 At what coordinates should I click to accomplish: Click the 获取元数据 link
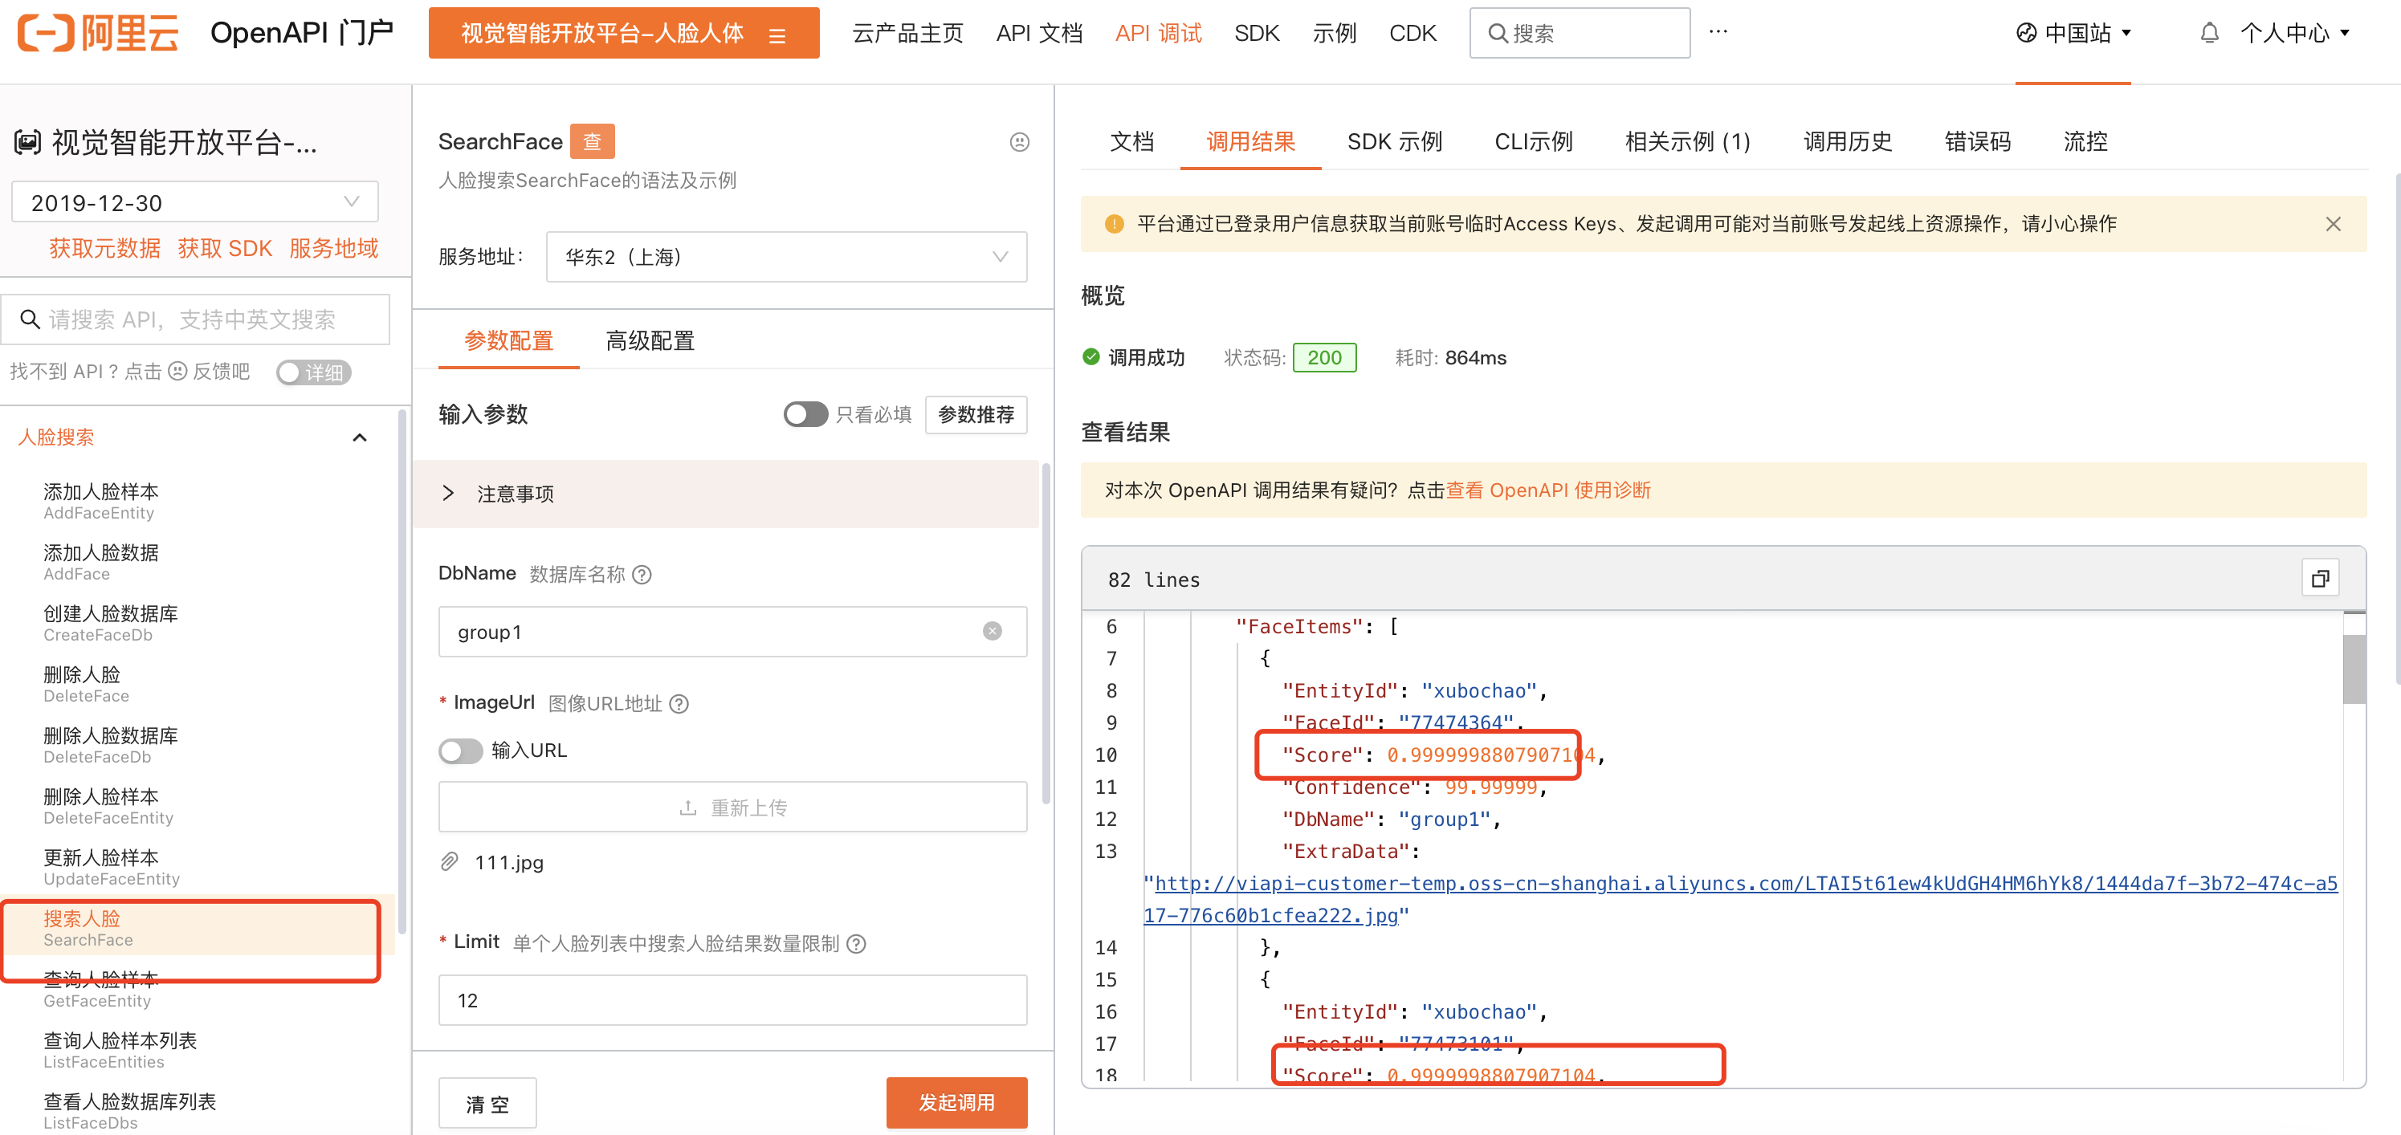[x=104, y=248]
